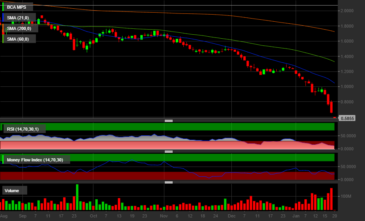Grab the divider handle between Money Flow and Volume

[169, 182]
